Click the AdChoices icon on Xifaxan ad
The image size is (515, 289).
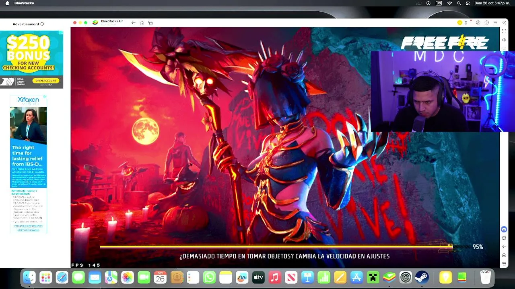(x=45, y=97)
